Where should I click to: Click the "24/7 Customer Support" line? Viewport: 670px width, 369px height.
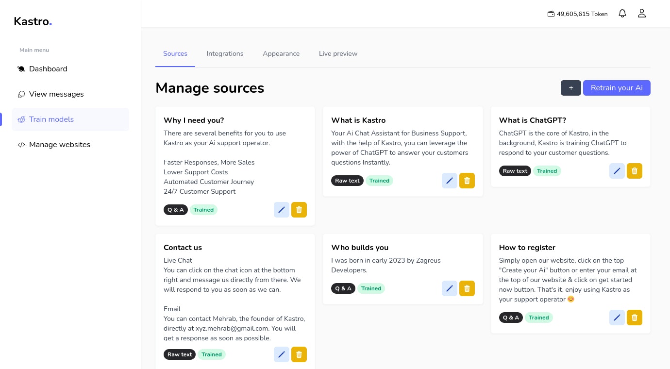pos(200,191)
